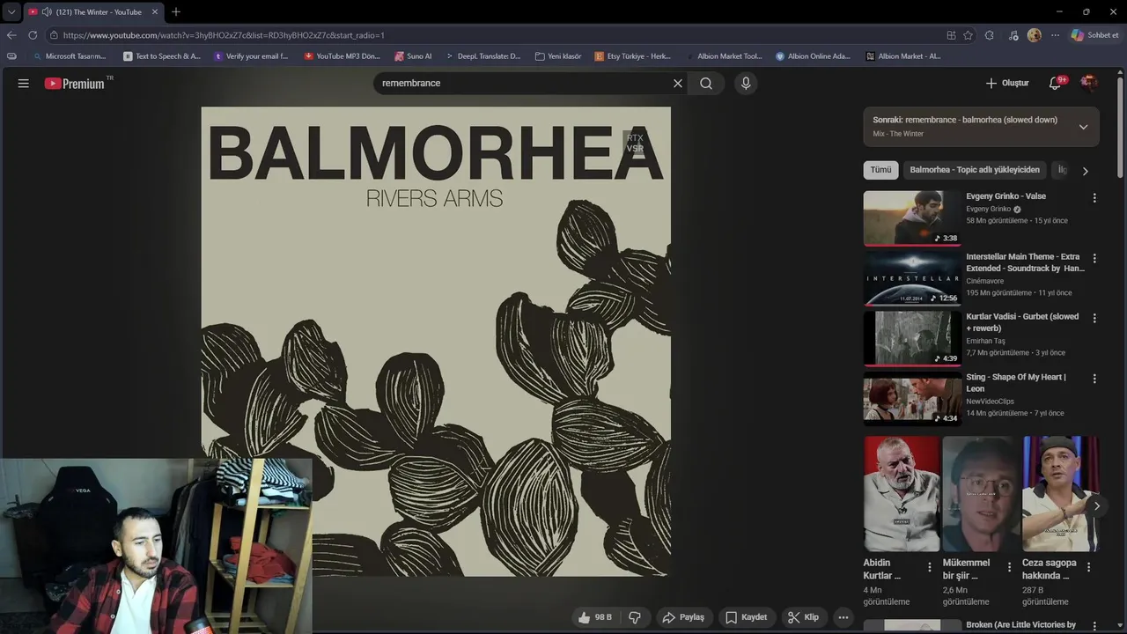
Task: Like the video with thumbs up
Action: click(594, 617)
